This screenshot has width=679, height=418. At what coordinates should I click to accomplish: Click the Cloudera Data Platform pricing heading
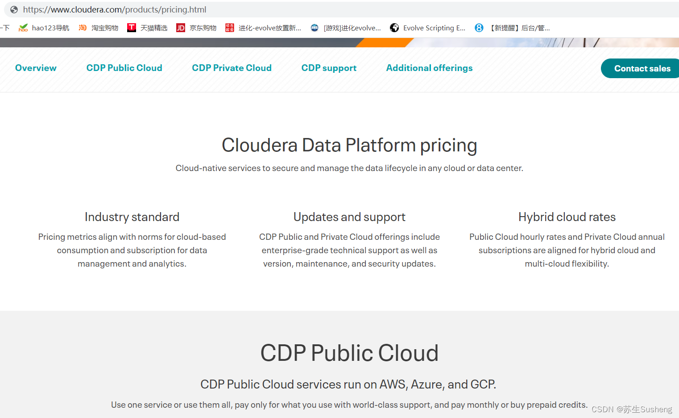tap(349, 145)
